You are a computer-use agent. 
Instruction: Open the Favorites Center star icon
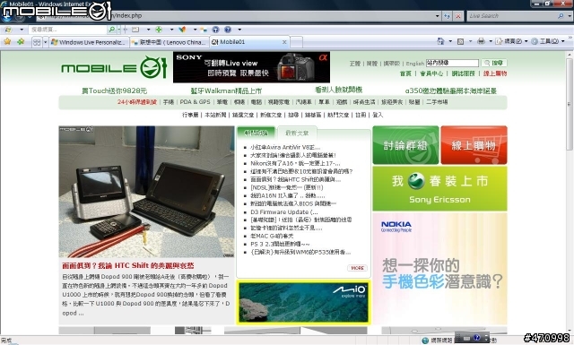click(7, 42)
